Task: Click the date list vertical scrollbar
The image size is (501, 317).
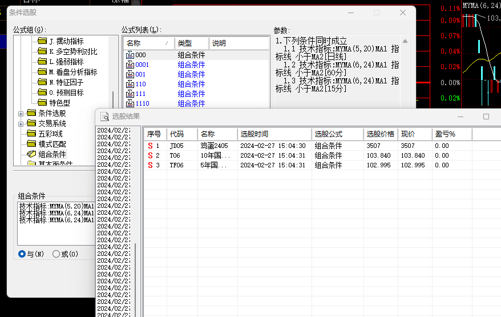Action: pos(136,280)
